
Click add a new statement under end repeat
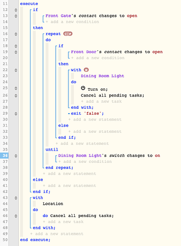tap(69, 174)
